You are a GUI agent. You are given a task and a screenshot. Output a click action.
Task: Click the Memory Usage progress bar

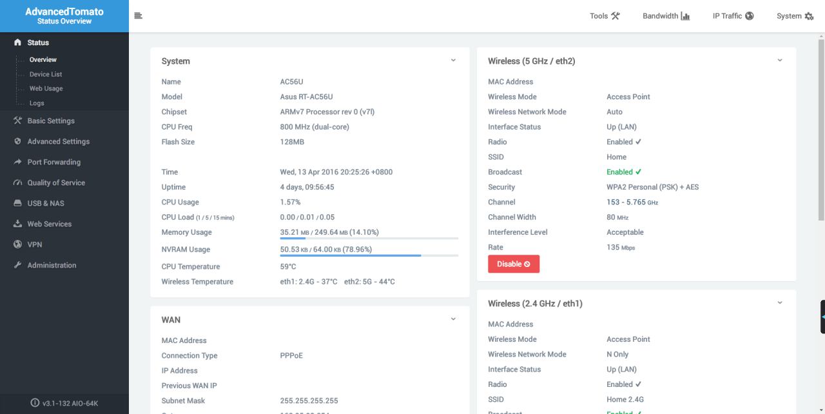click(369, 239)
